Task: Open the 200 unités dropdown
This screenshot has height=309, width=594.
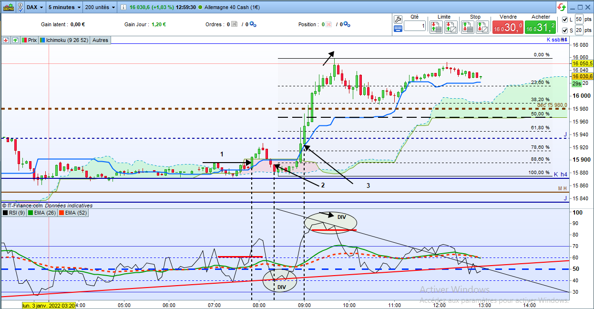Action: (100, 8)
